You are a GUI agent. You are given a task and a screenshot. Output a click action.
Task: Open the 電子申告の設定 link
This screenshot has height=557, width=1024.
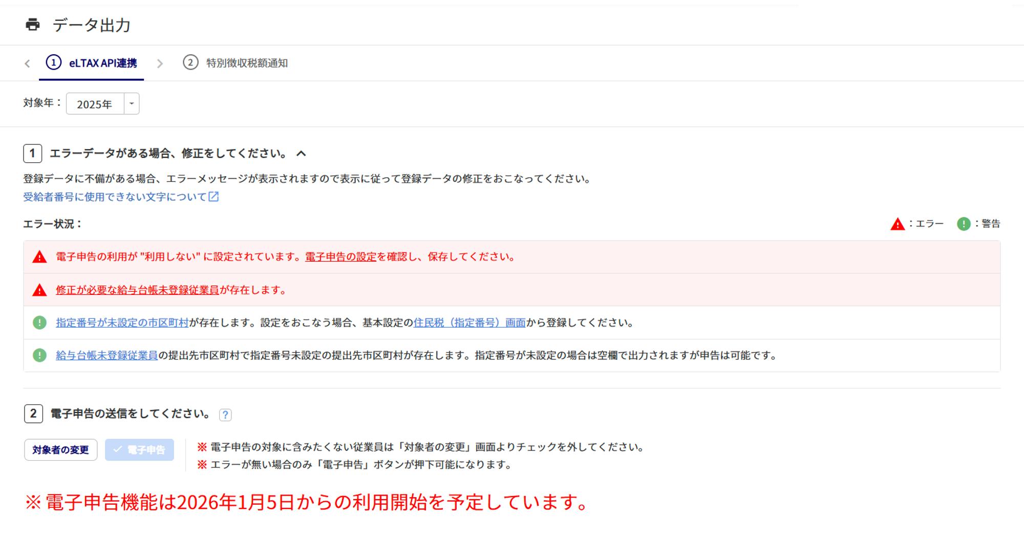pos(340,257)
